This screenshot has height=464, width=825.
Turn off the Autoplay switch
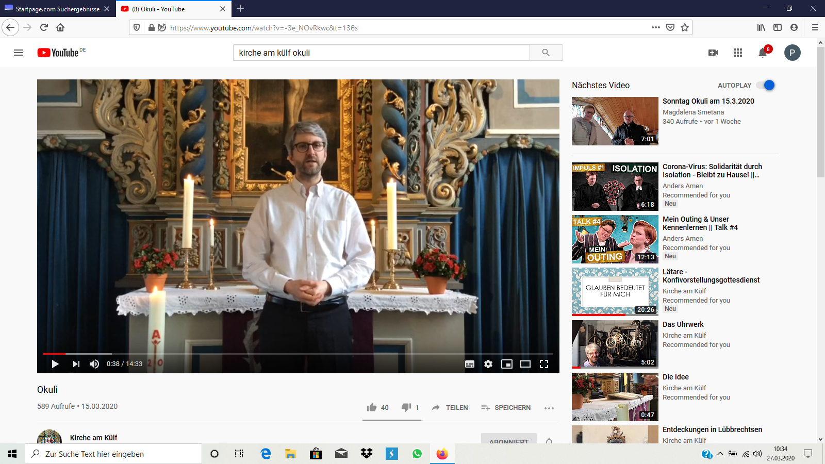tap(766, 86)
